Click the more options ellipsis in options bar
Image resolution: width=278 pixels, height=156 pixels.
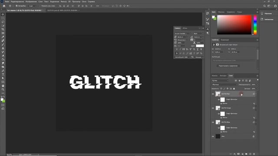pyautogui.click(x=97, y=6)
